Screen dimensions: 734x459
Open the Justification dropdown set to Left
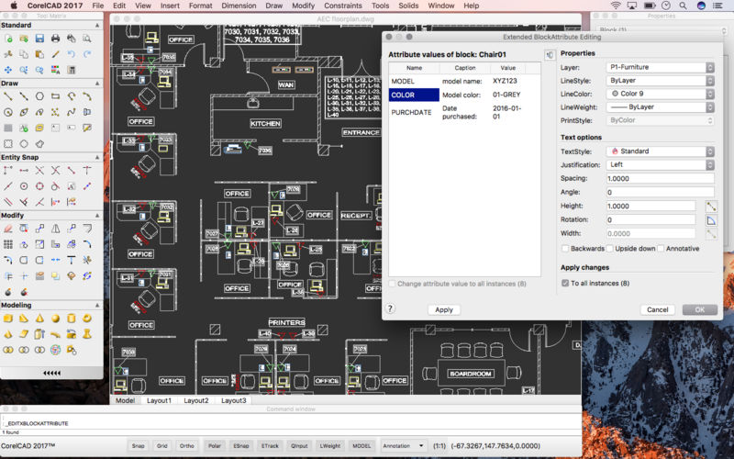click(661, 165)
